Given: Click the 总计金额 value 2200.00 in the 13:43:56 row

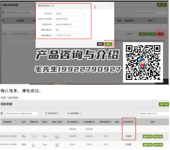Looking at the screenshot, I should (x=73, y=136).
